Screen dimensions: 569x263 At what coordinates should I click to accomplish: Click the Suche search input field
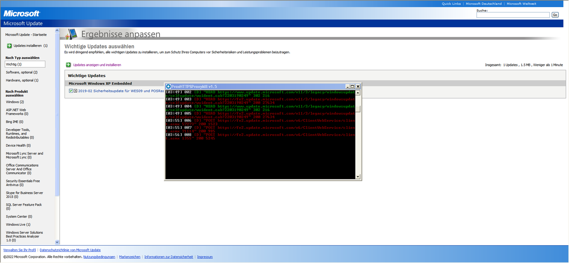coord(513,15)
